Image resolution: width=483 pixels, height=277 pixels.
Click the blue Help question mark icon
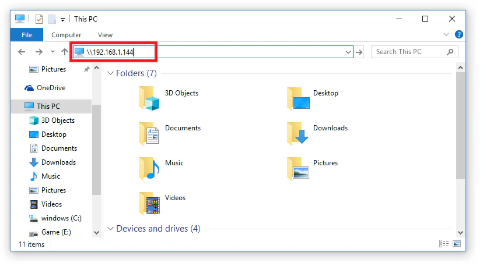(459, 34)
